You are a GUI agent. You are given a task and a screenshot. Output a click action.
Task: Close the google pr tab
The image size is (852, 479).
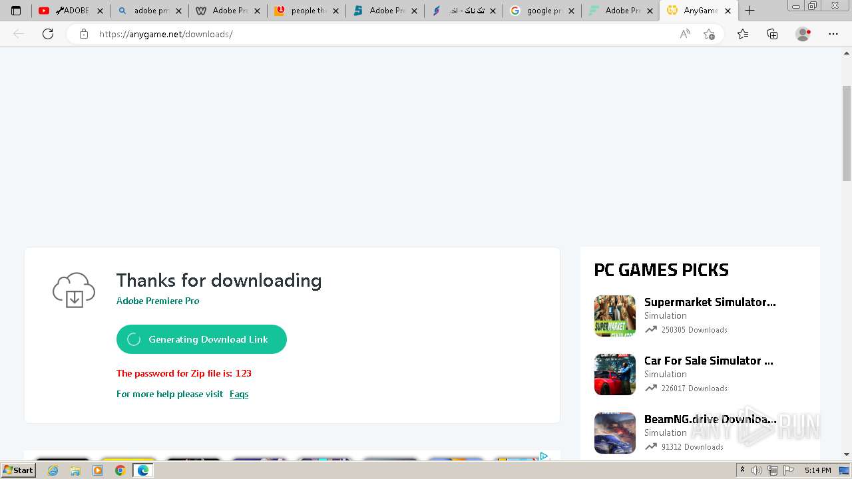[x=571, y=11]
